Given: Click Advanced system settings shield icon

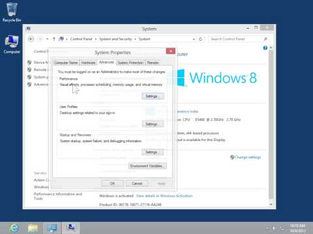Looking at the screenshot, I should pyautogui.click(x=29, y=84).
